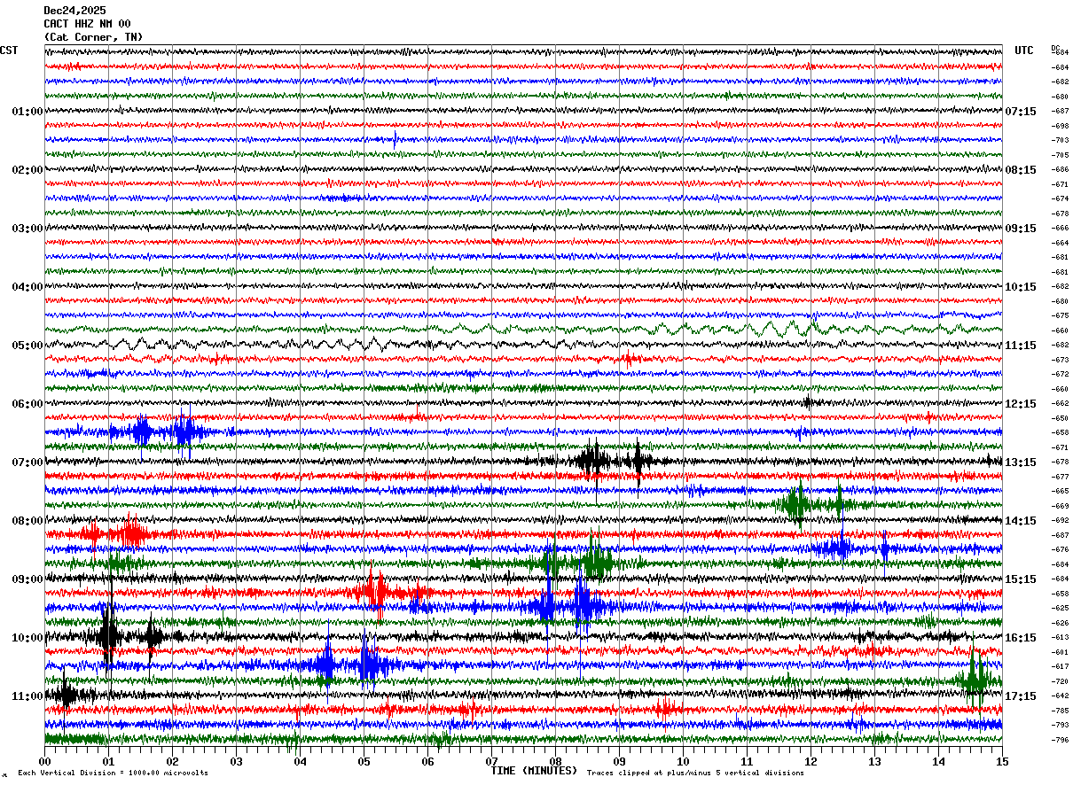Click the 16:15 UTC time label
1073x785 pixels.
point(1021,638)
